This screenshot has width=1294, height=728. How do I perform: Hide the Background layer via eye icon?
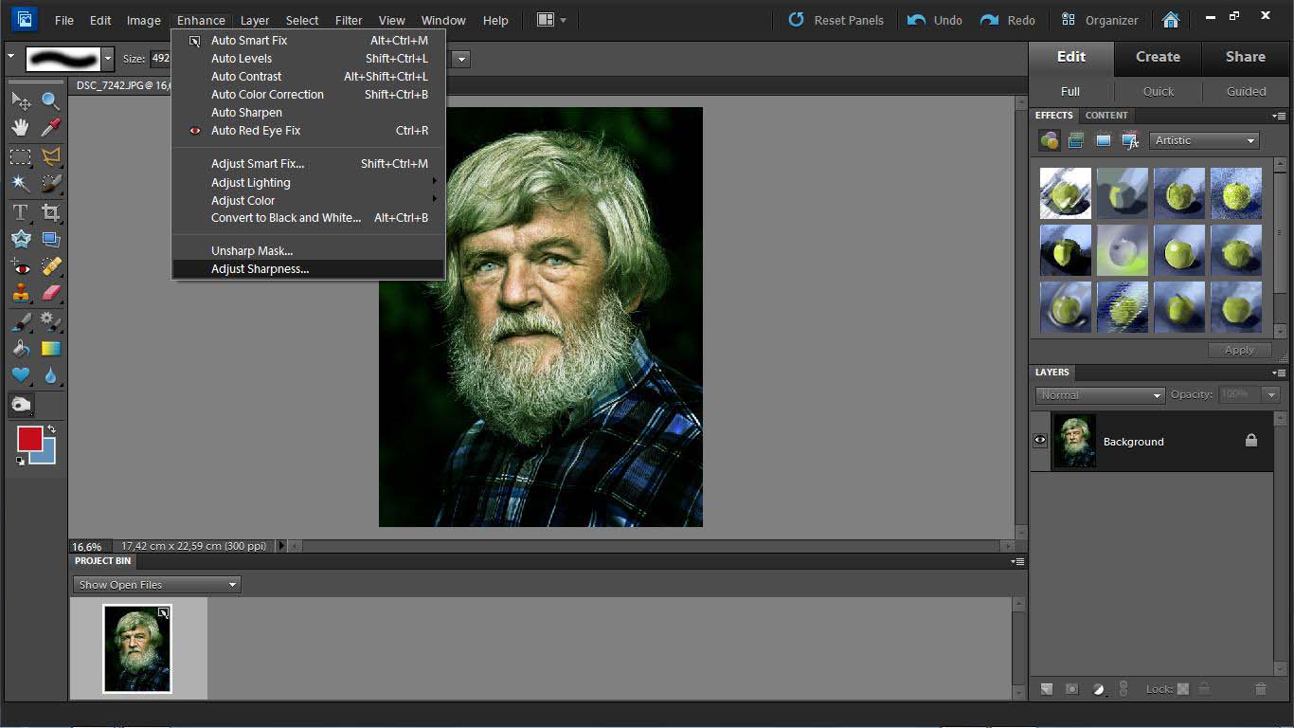[1040, 441]
